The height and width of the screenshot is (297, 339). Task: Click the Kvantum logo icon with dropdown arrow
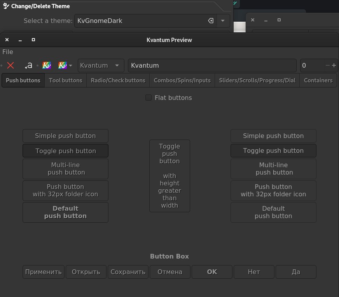63,65
